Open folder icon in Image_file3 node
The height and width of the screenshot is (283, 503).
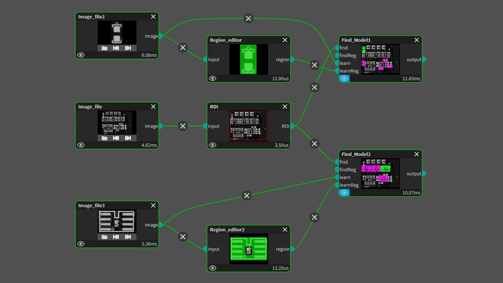point(105,237)
